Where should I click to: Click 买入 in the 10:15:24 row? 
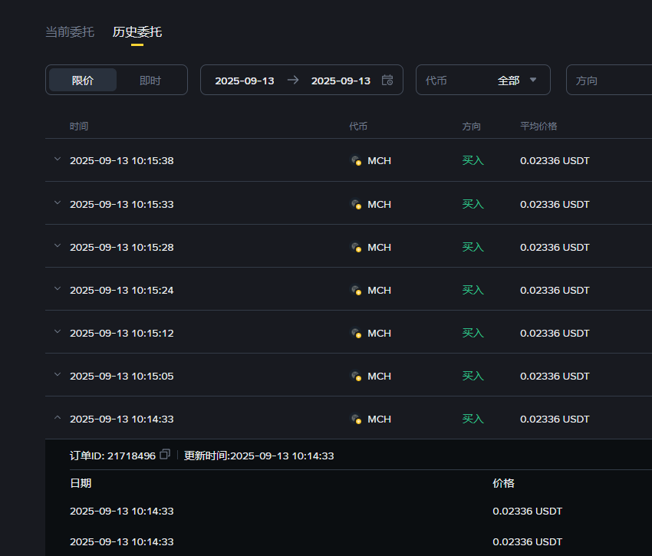tap(473, 290)
